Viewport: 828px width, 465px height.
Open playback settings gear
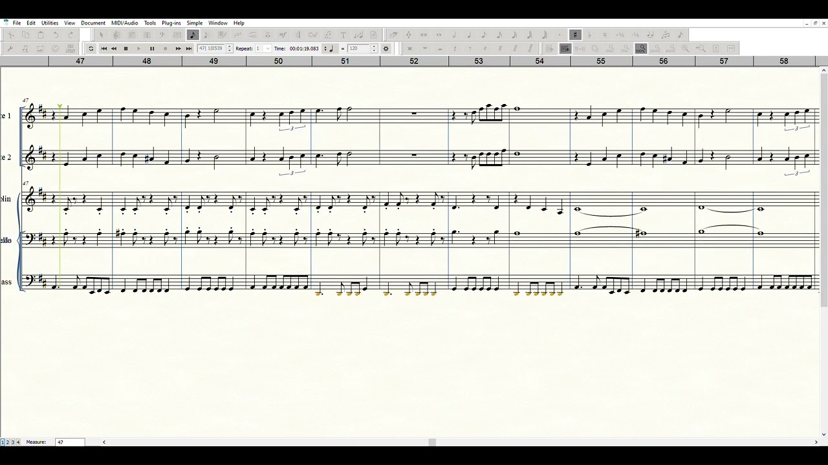coord(386,48)
